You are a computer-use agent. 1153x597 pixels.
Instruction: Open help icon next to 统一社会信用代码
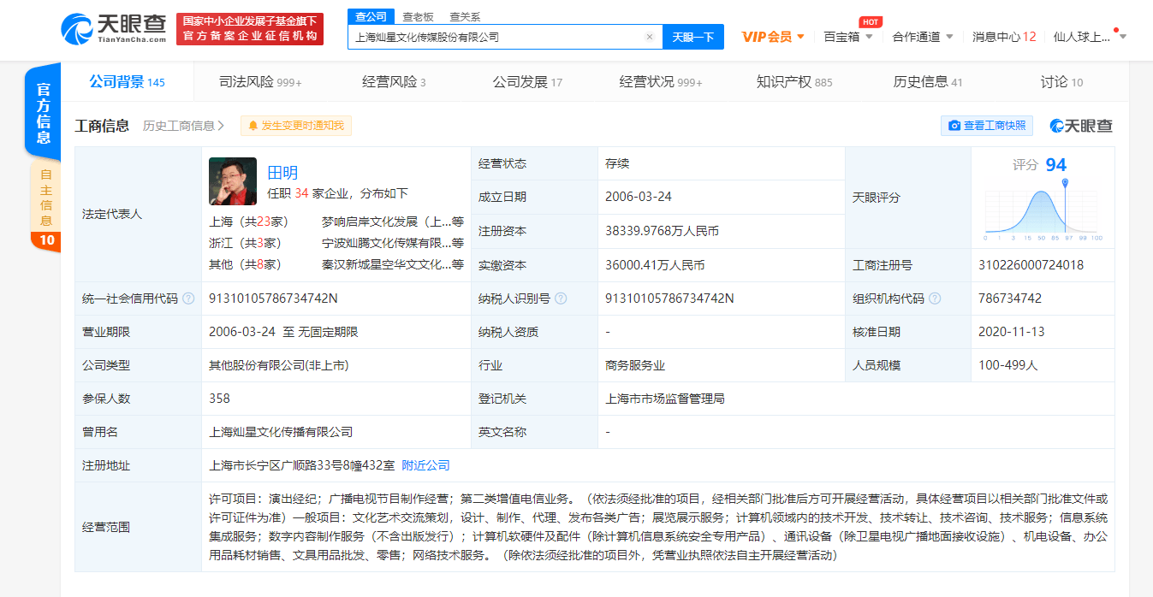[188, 298]
